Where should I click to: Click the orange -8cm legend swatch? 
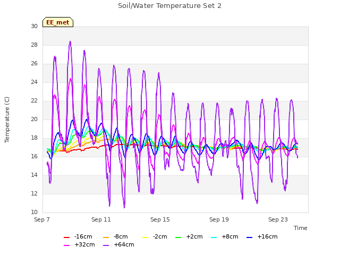(106, 237)
